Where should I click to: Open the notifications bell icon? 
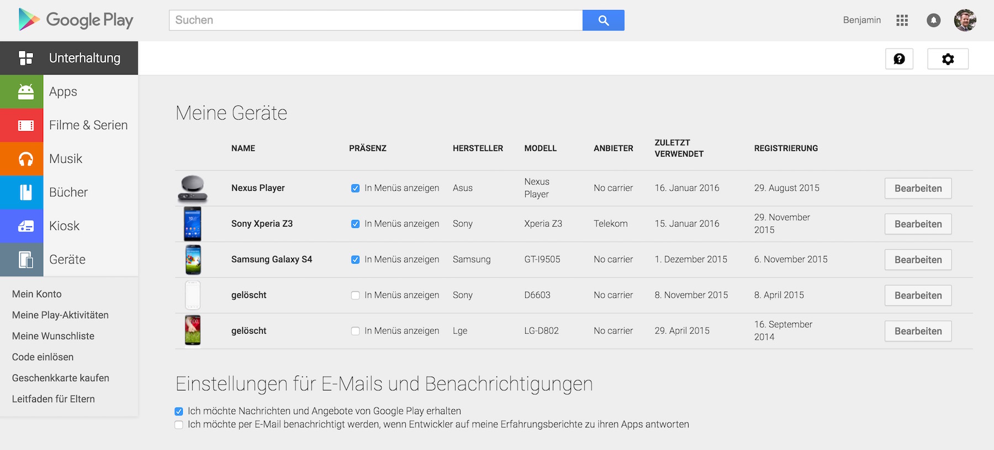[x=933, y=20]
